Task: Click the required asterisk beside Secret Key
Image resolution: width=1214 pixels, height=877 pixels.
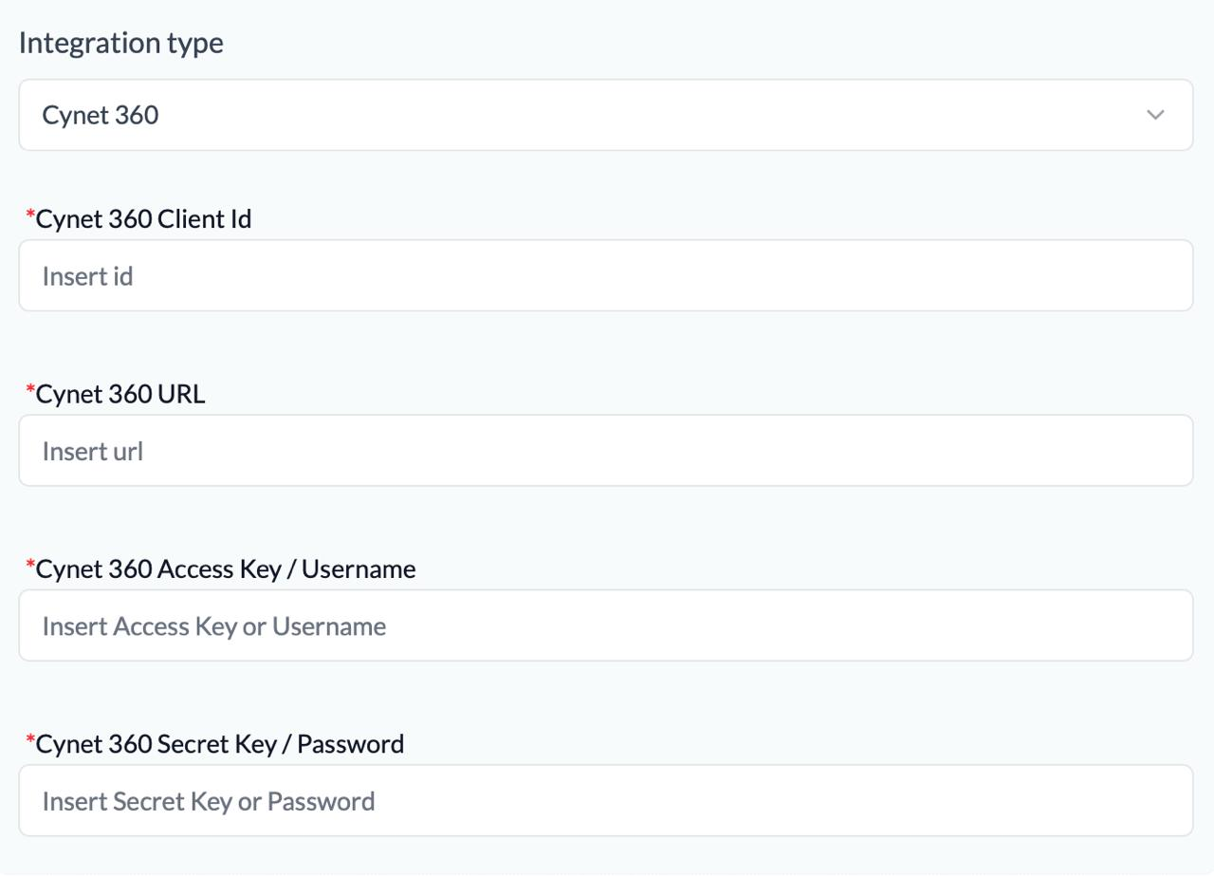Action: (x=30, y=741)
